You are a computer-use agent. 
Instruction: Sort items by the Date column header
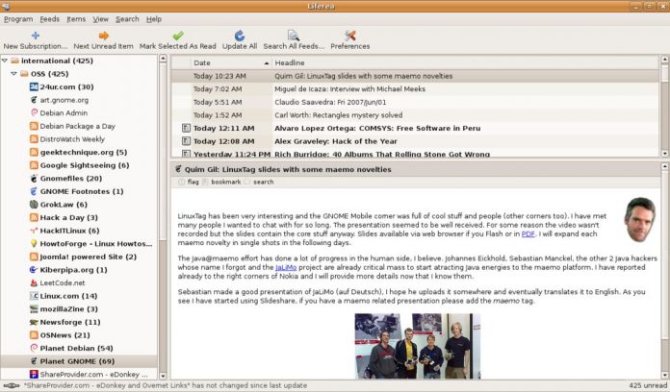[231, 62]
